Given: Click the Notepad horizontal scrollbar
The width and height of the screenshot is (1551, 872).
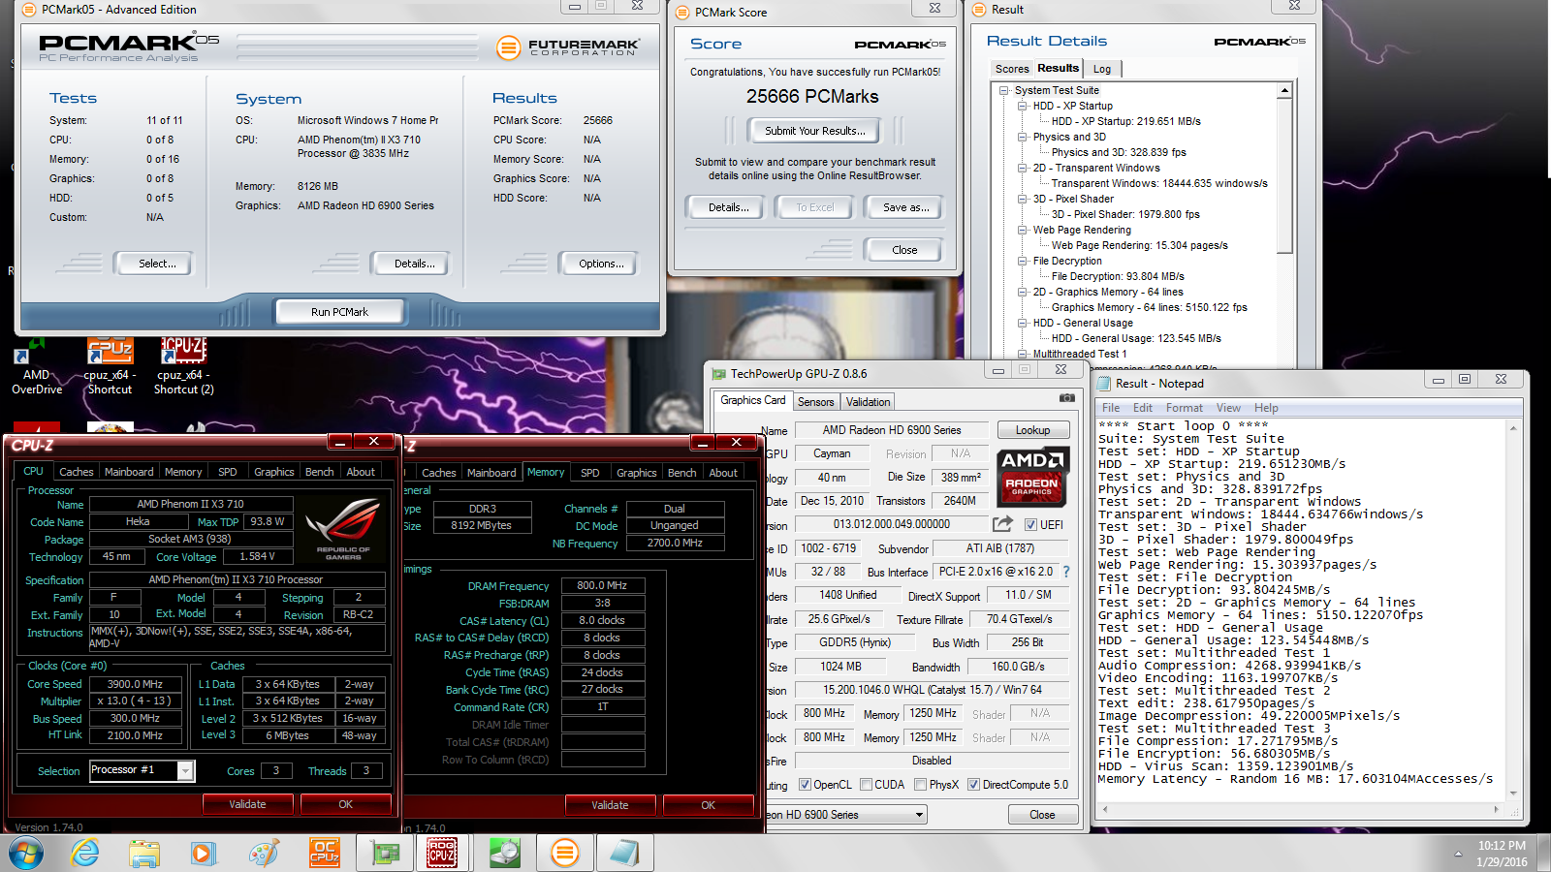Looking at the screenshot, I should [1302, 808].
